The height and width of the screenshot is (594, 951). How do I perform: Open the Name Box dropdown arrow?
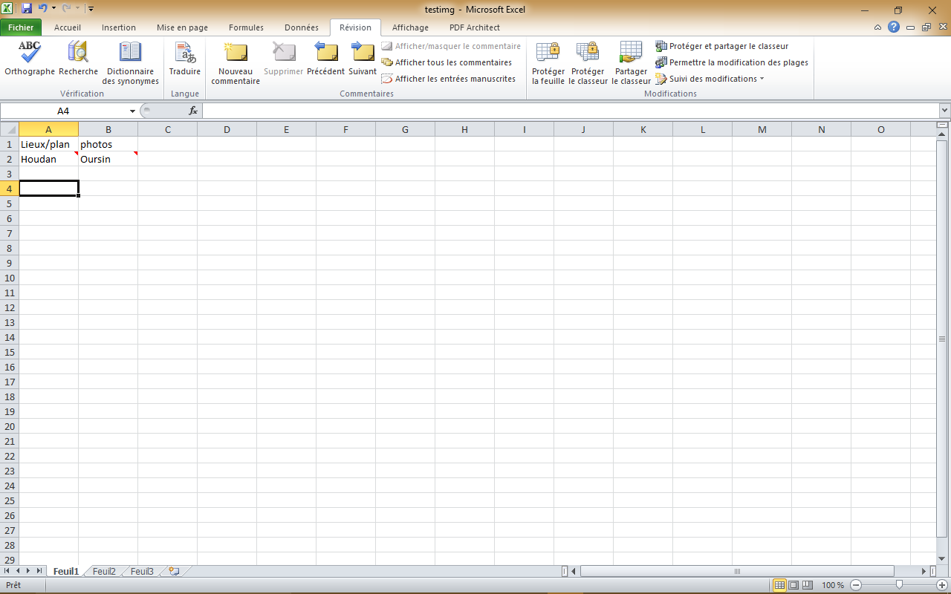click(133, 111)
